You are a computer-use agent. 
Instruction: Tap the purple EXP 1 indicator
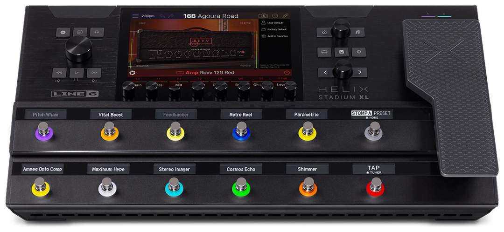428,16
